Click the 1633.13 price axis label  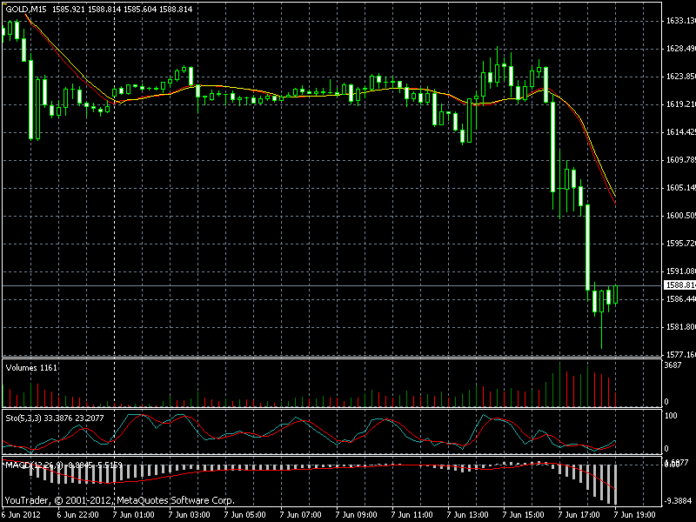681,20
